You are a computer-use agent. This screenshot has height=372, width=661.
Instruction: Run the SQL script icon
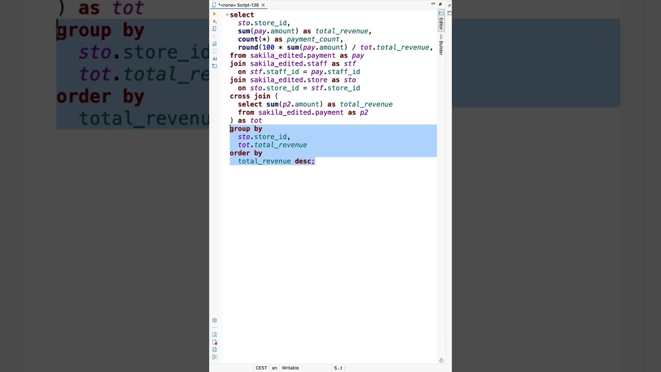[x=214, y=29]
